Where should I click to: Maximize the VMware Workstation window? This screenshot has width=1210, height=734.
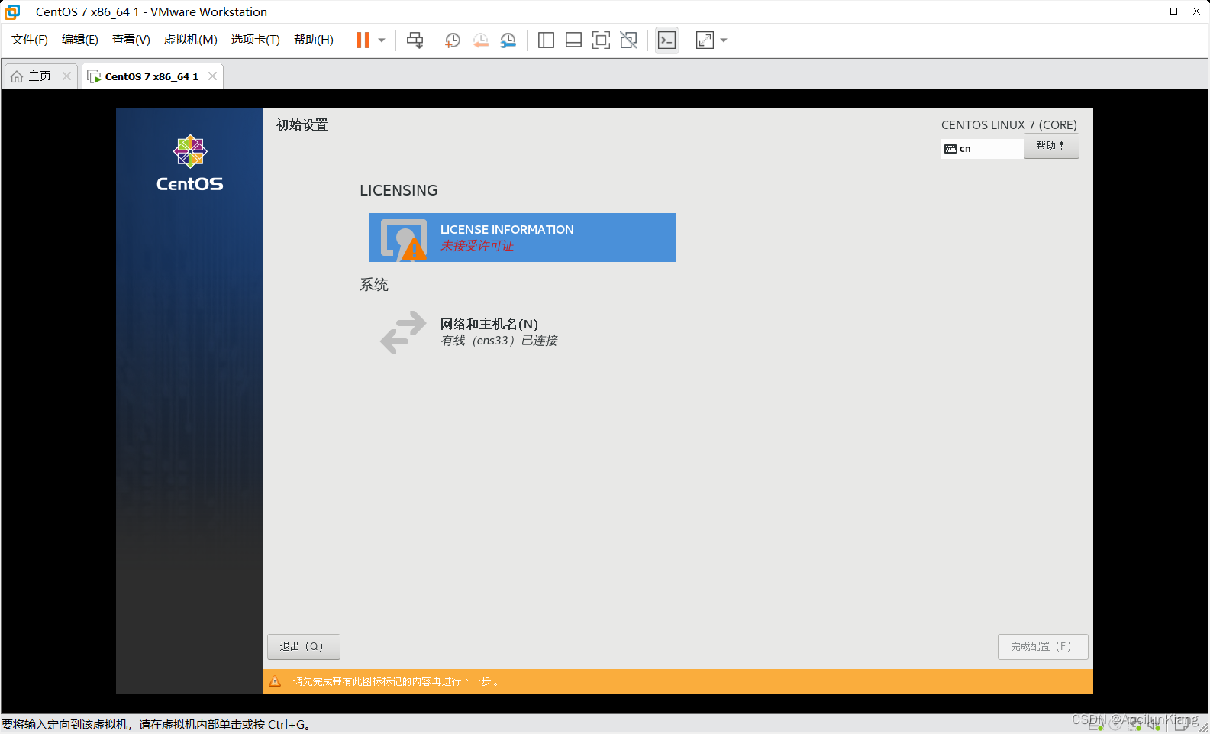[x=1173, y=11]
